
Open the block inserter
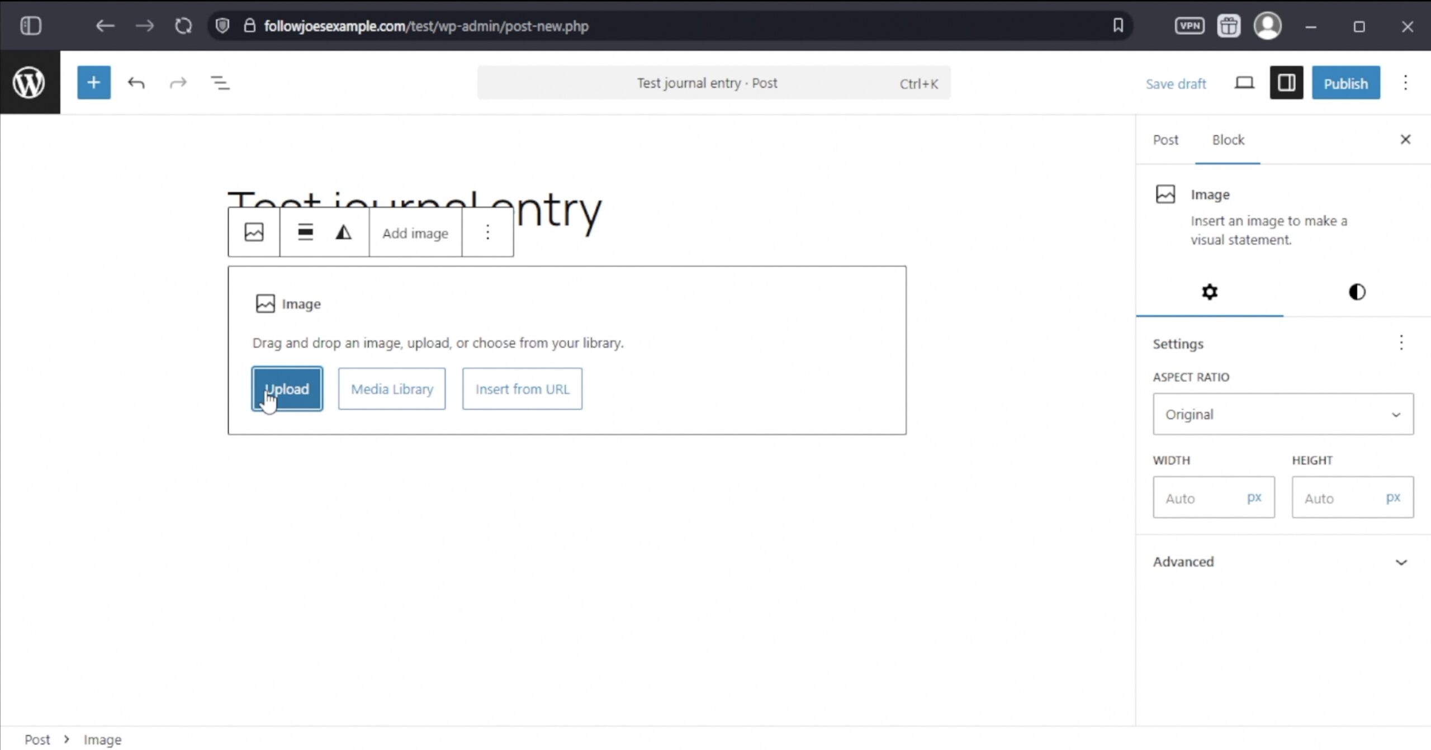pyautogui.click(x=93, y=82)
